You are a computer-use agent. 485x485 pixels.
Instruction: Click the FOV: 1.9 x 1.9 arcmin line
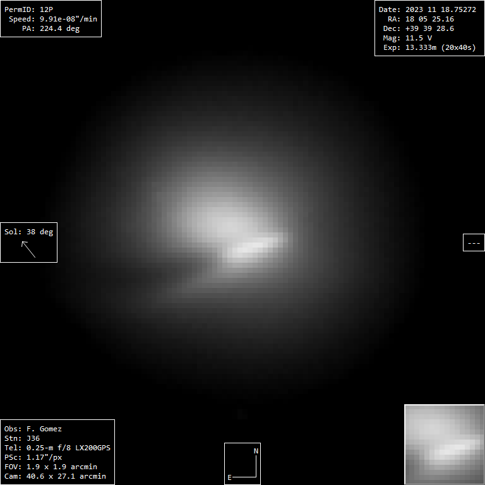tap(51, 467)
